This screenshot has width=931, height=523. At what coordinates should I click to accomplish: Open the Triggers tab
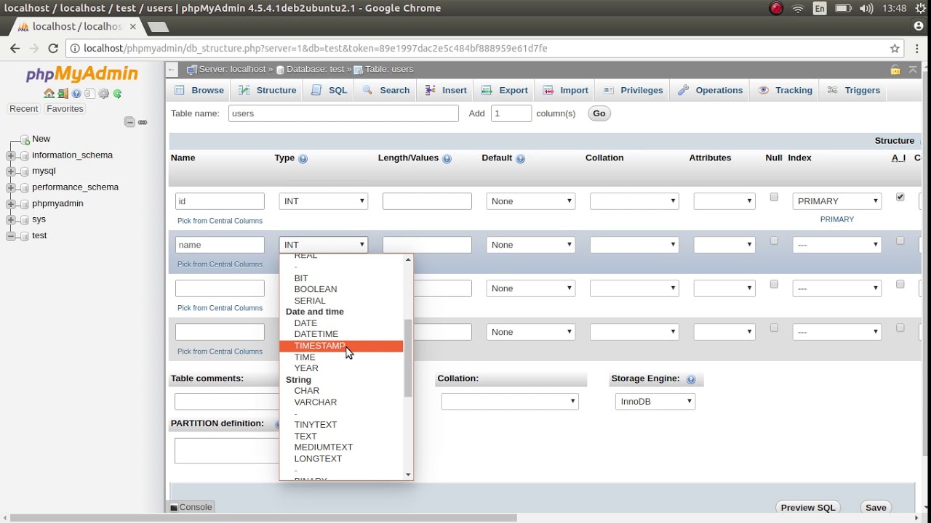tap(854, 90)
